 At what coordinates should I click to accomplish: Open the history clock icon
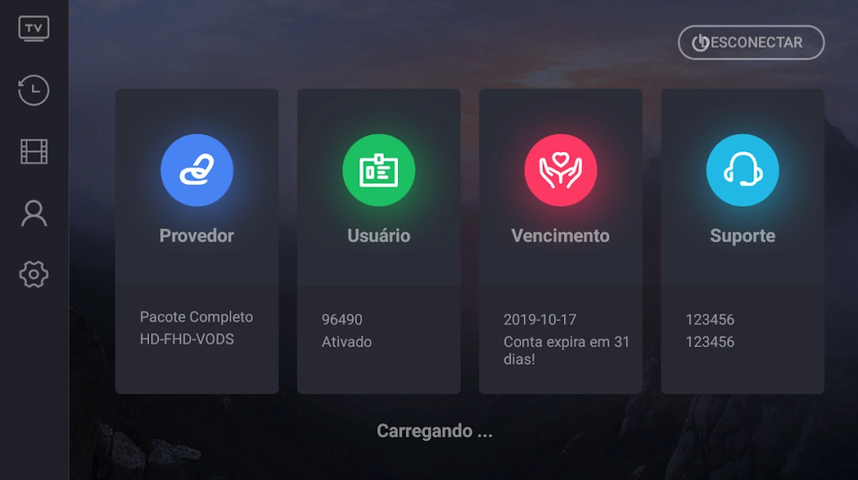coord(34,90)
